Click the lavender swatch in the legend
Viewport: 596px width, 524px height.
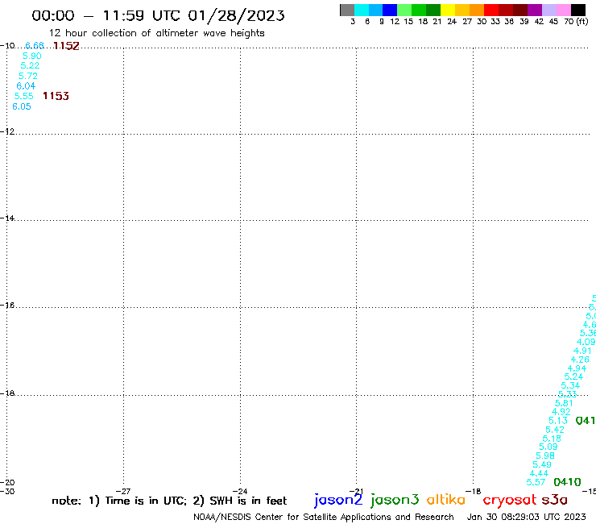(549, 10)
